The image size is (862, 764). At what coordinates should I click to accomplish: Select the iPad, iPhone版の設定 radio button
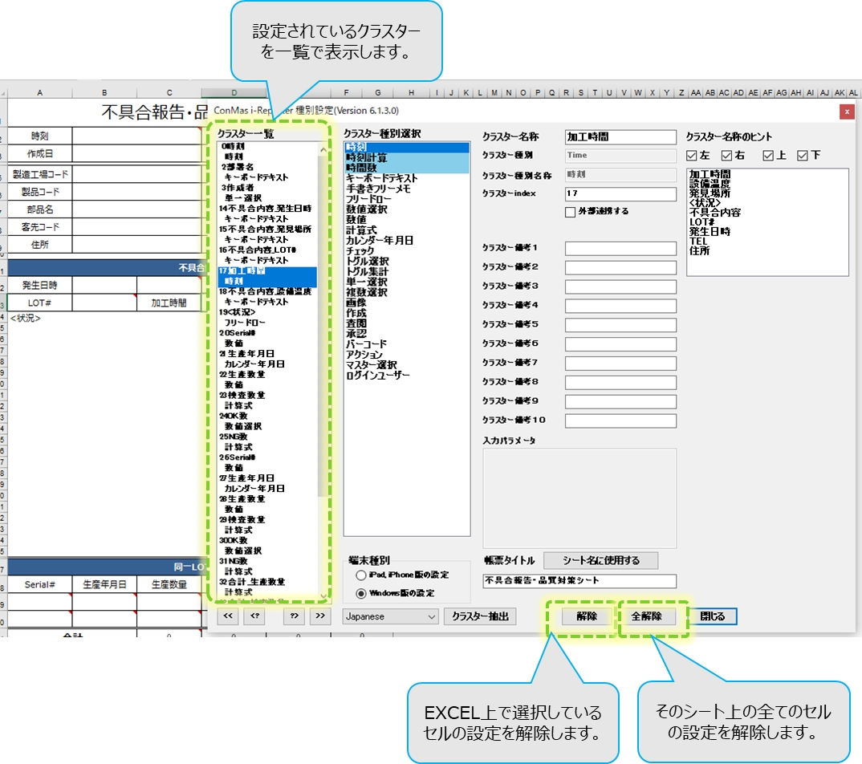[360, 575]
